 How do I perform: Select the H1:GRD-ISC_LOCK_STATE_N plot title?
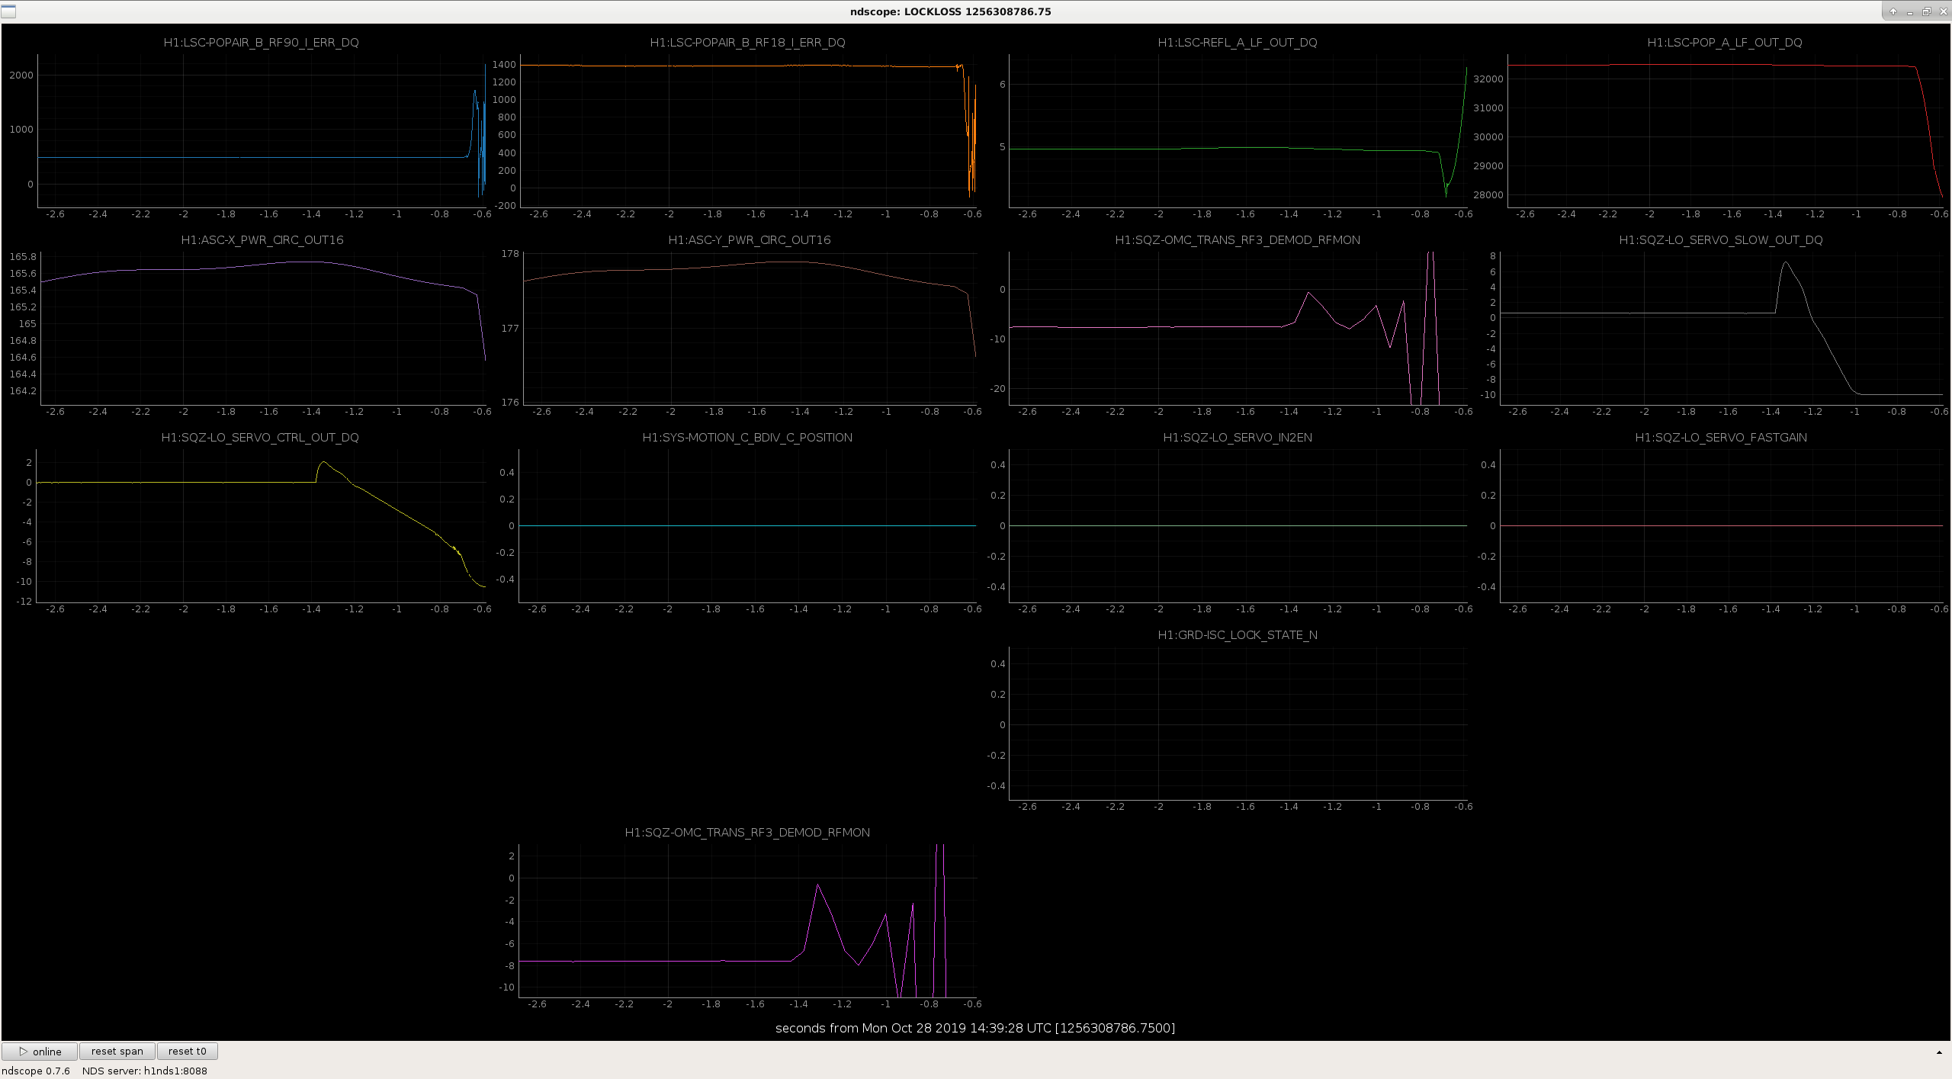coord(1238,635)
